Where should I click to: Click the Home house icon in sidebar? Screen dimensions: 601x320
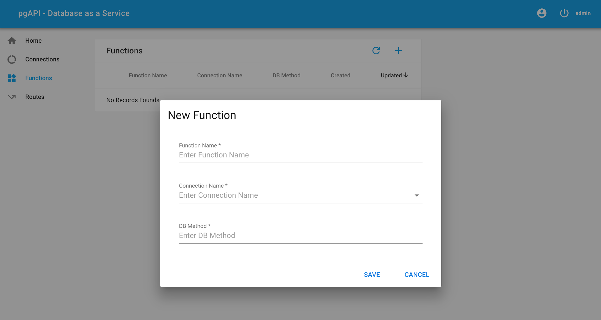coord(12,41)
